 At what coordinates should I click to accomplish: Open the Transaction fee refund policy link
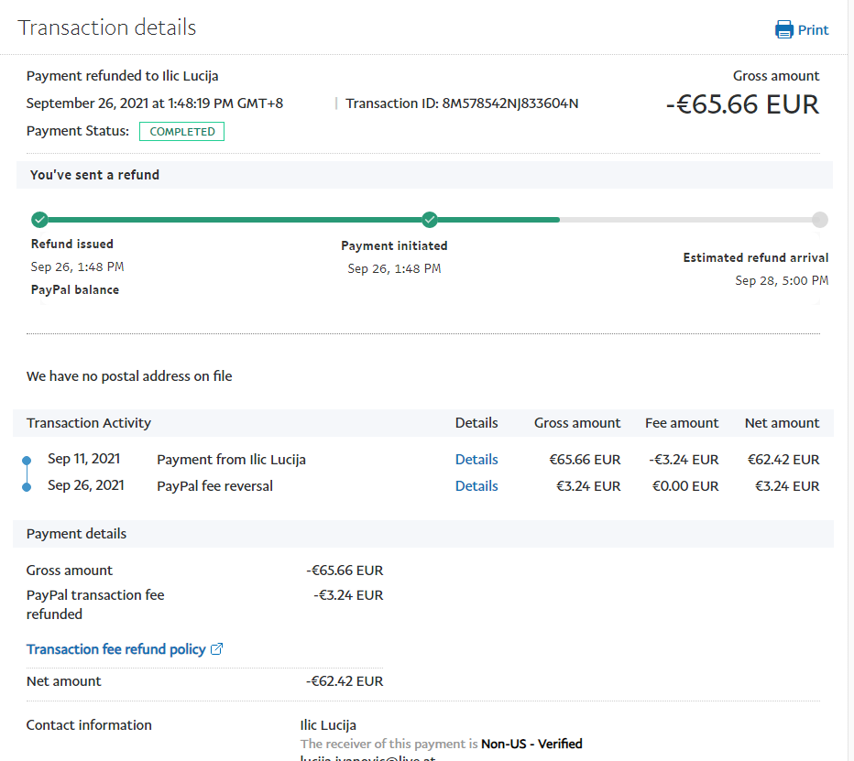click(115, 649)
